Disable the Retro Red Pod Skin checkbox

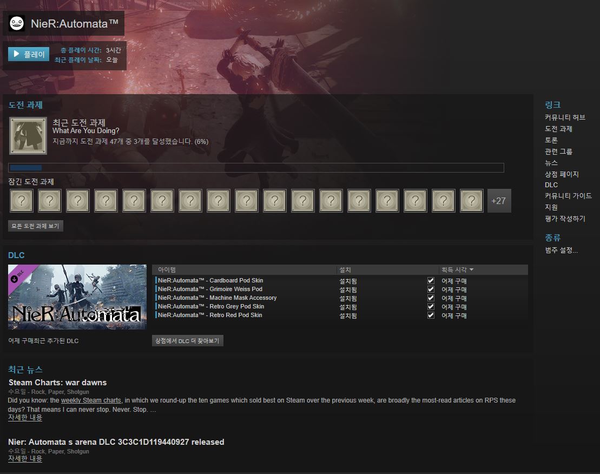431,315
